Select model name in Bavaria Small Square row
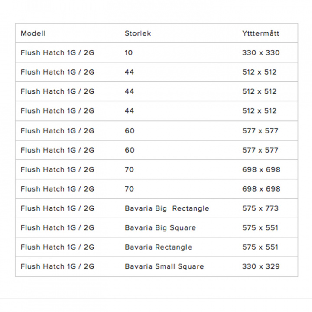 click(57, 266)
